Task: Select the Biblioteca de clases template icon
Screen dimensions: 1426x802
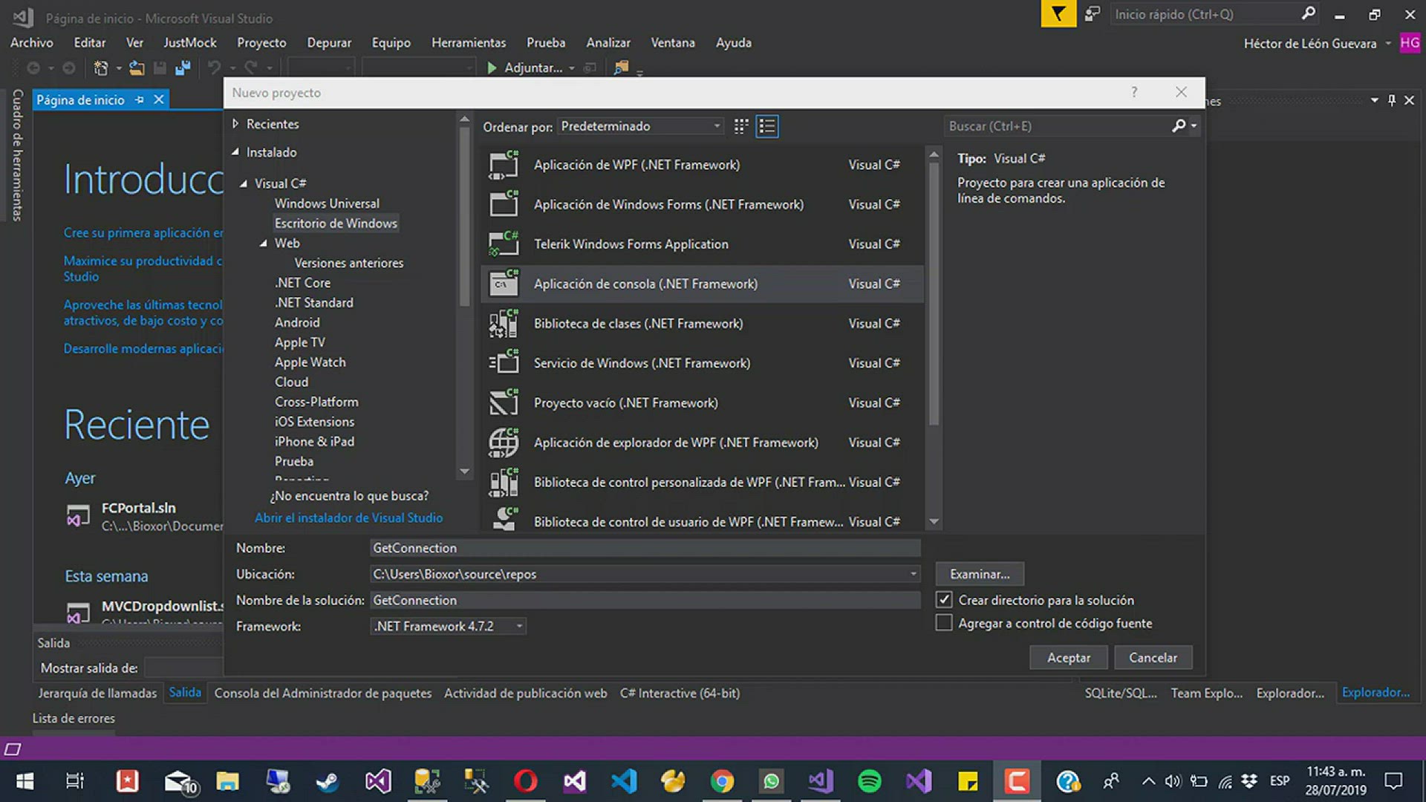Action: click(x=504, y=324)
